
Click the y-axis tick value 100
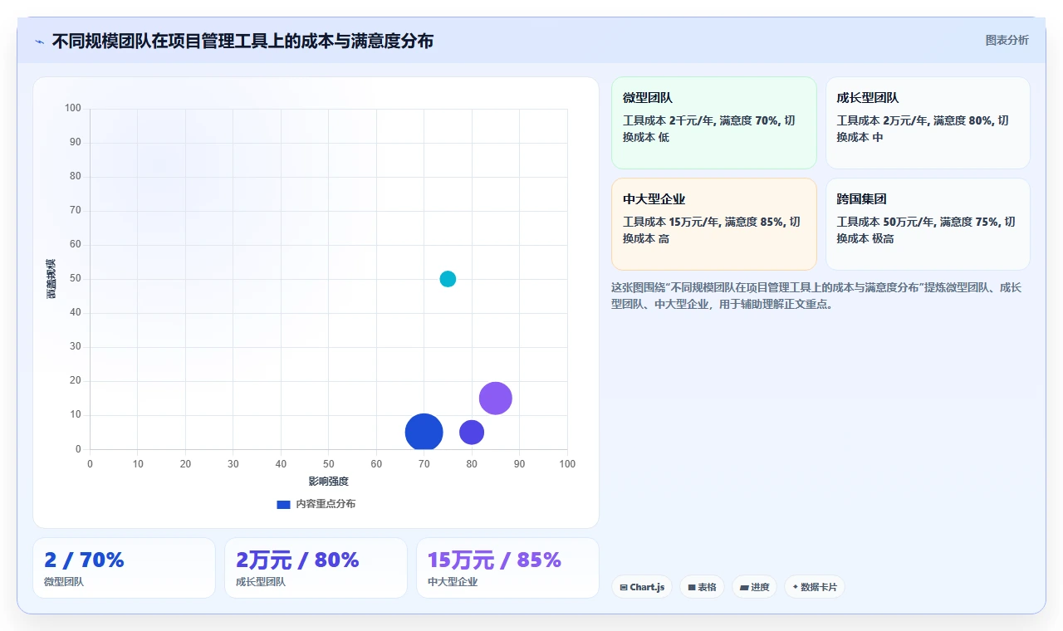(x=73, y=108)
